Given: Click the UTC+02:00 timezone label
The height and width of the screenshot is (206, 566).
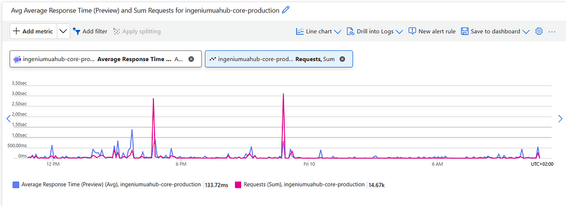Looking at the screenshot, I should pos(542,164).
